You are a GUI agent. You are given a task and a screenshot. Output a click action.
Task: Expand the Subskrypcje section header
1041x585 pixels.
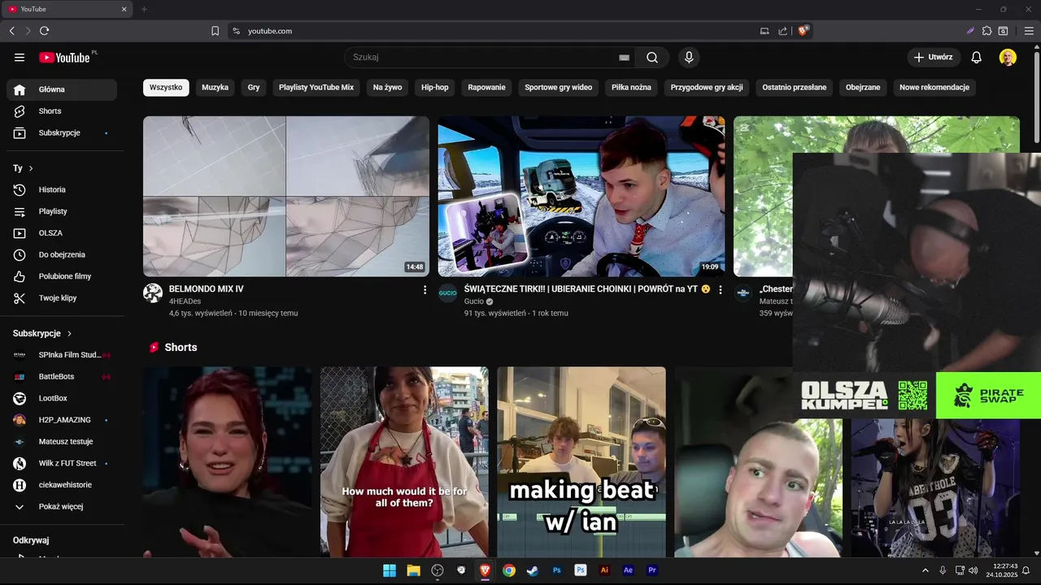tap(42, 334)
